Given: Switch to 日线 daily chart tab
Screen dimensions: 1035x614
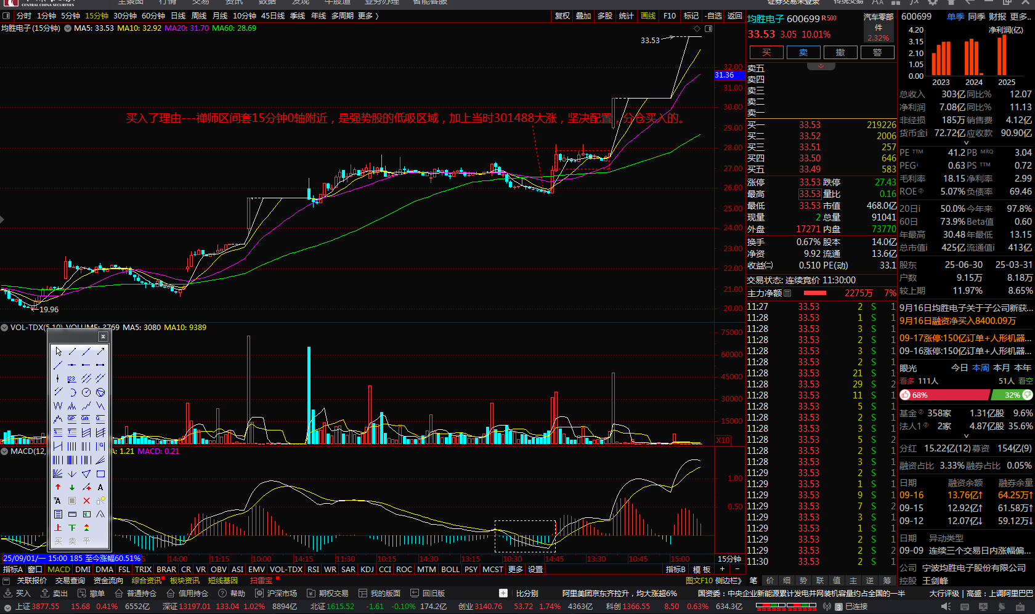Looking at the screenshot, I should tap(178, 16).
